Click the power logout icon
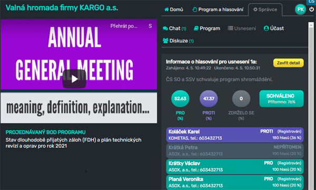 [312, 9]
